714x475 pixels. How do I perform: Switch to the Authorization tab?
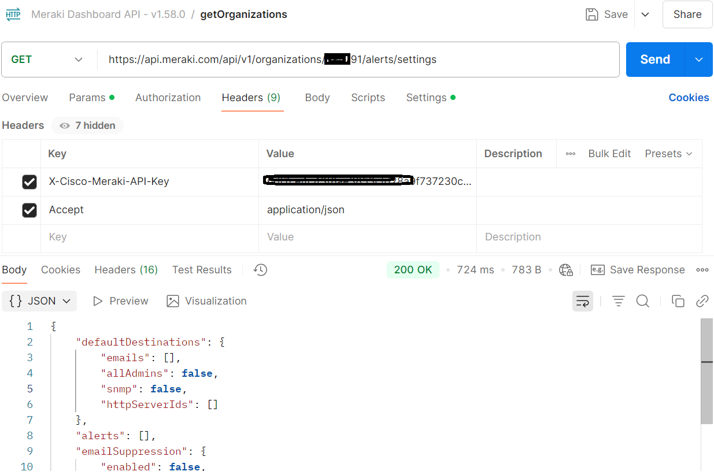(168, 98)
